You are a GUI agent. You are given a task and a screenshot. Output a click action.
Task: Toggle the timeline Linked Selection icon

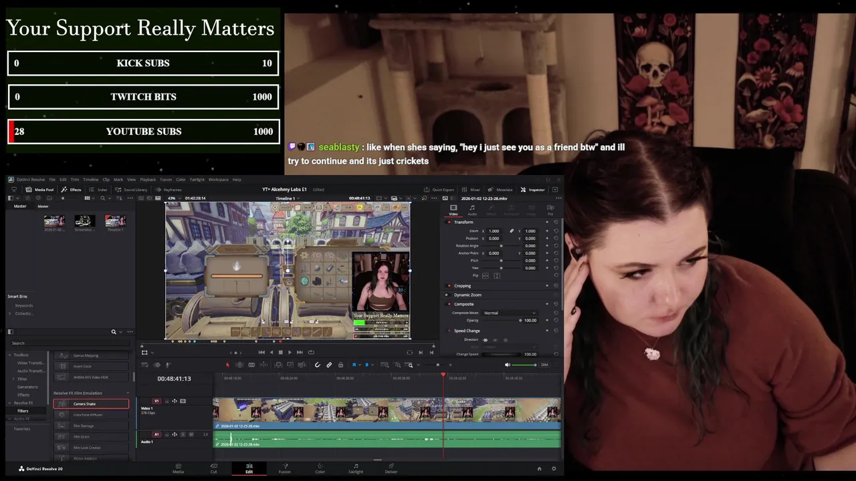(329, 365)
